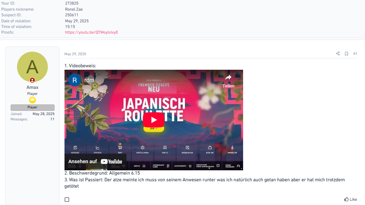Open the #1 post permalink
Screen dimensions: 365x205
point(355,54)
